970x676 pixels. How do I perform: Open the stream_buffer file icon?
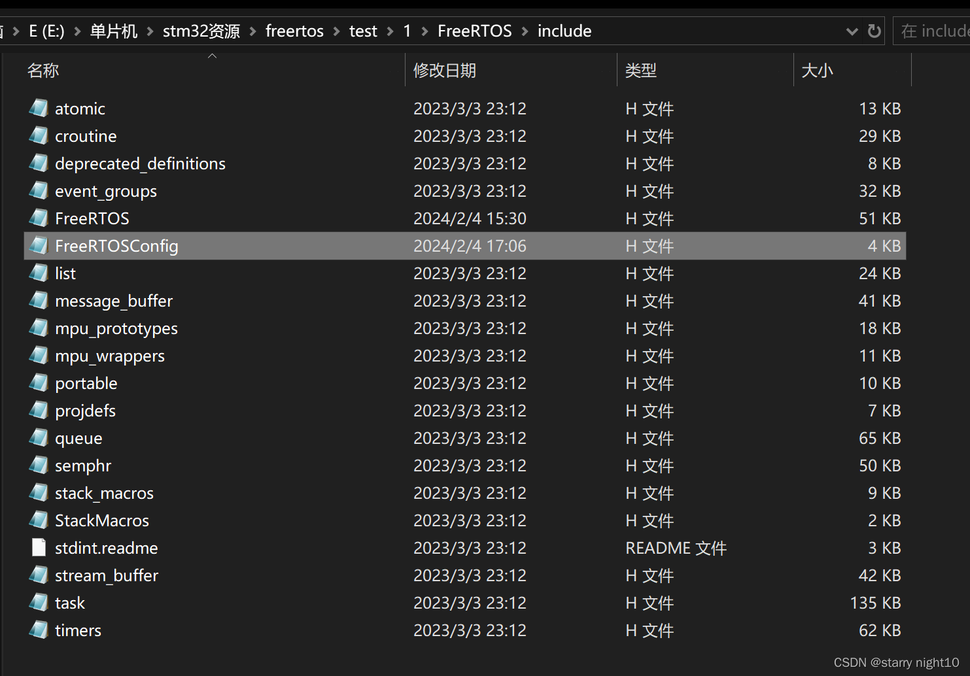tap(38, 575)
